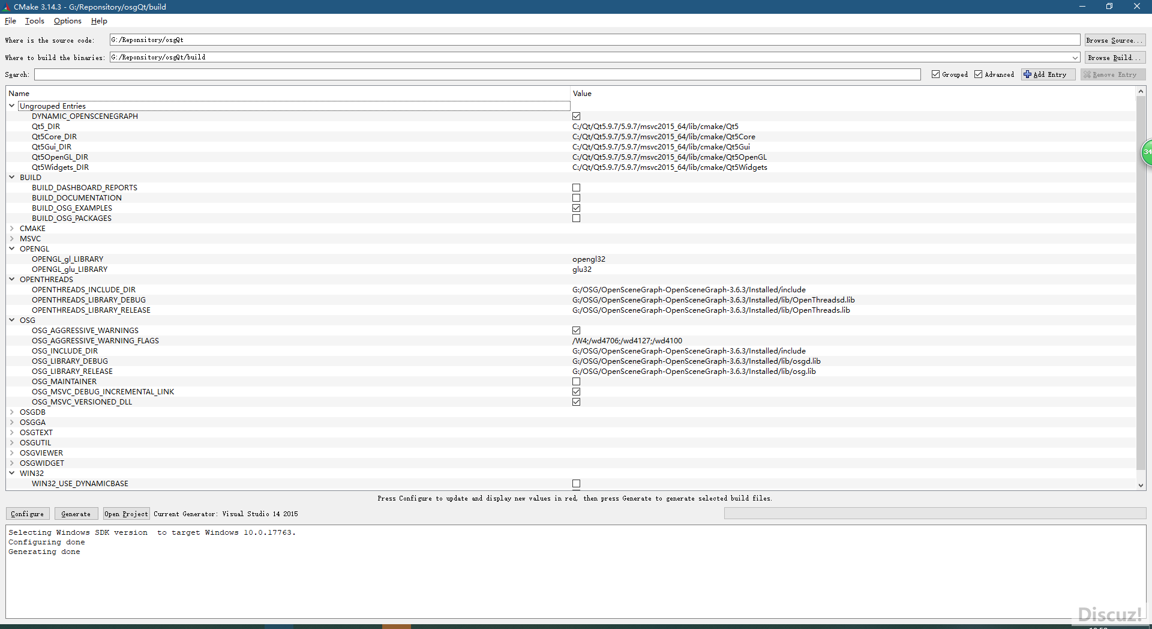Viewport: 1152px width, 629px height.
Task: Expand the OSGTEXT group
Action: coord(11,432)
